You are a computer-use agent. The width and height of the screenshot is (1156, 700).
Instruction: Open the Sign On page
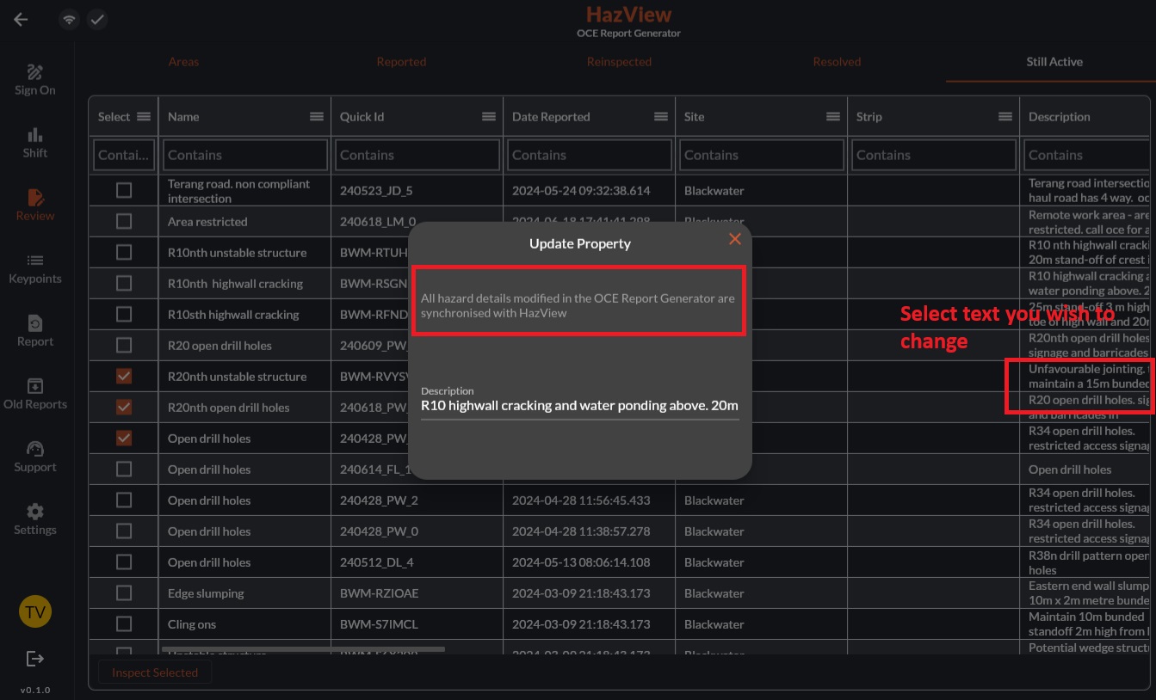[35, 80]
